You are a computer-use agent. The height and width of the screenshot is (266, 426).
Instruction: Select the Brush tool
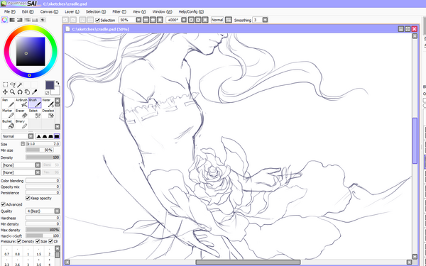point(35,103)
